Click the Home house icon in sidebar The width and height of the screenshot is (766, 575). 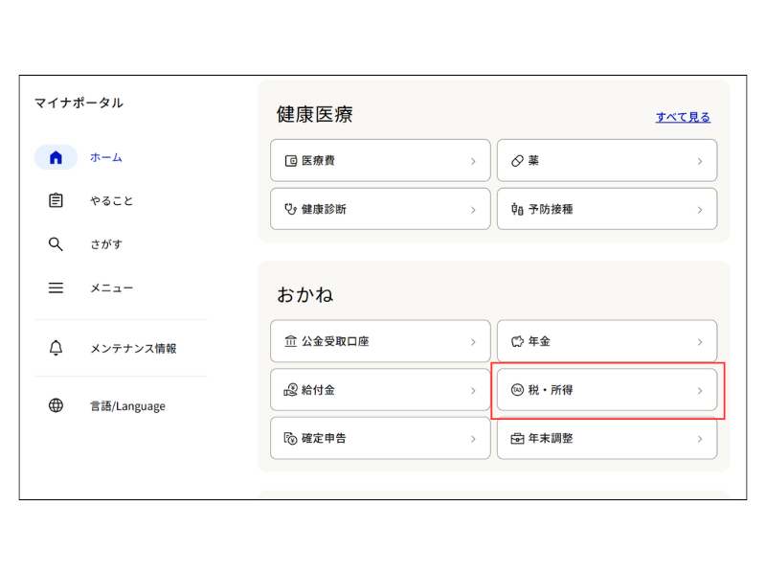[x=56, y=157]
